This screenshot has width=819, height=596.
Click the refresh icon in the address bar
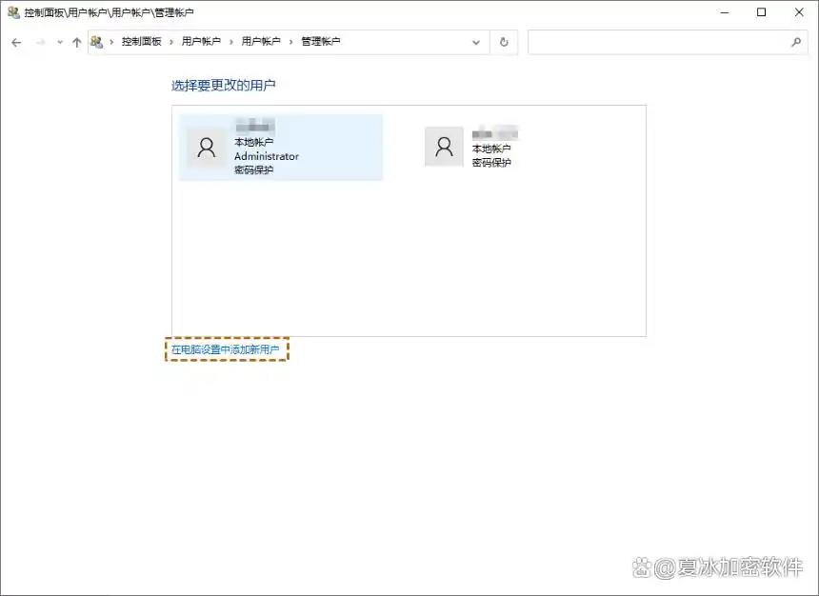pyautogui.click(x=504, y=41)
